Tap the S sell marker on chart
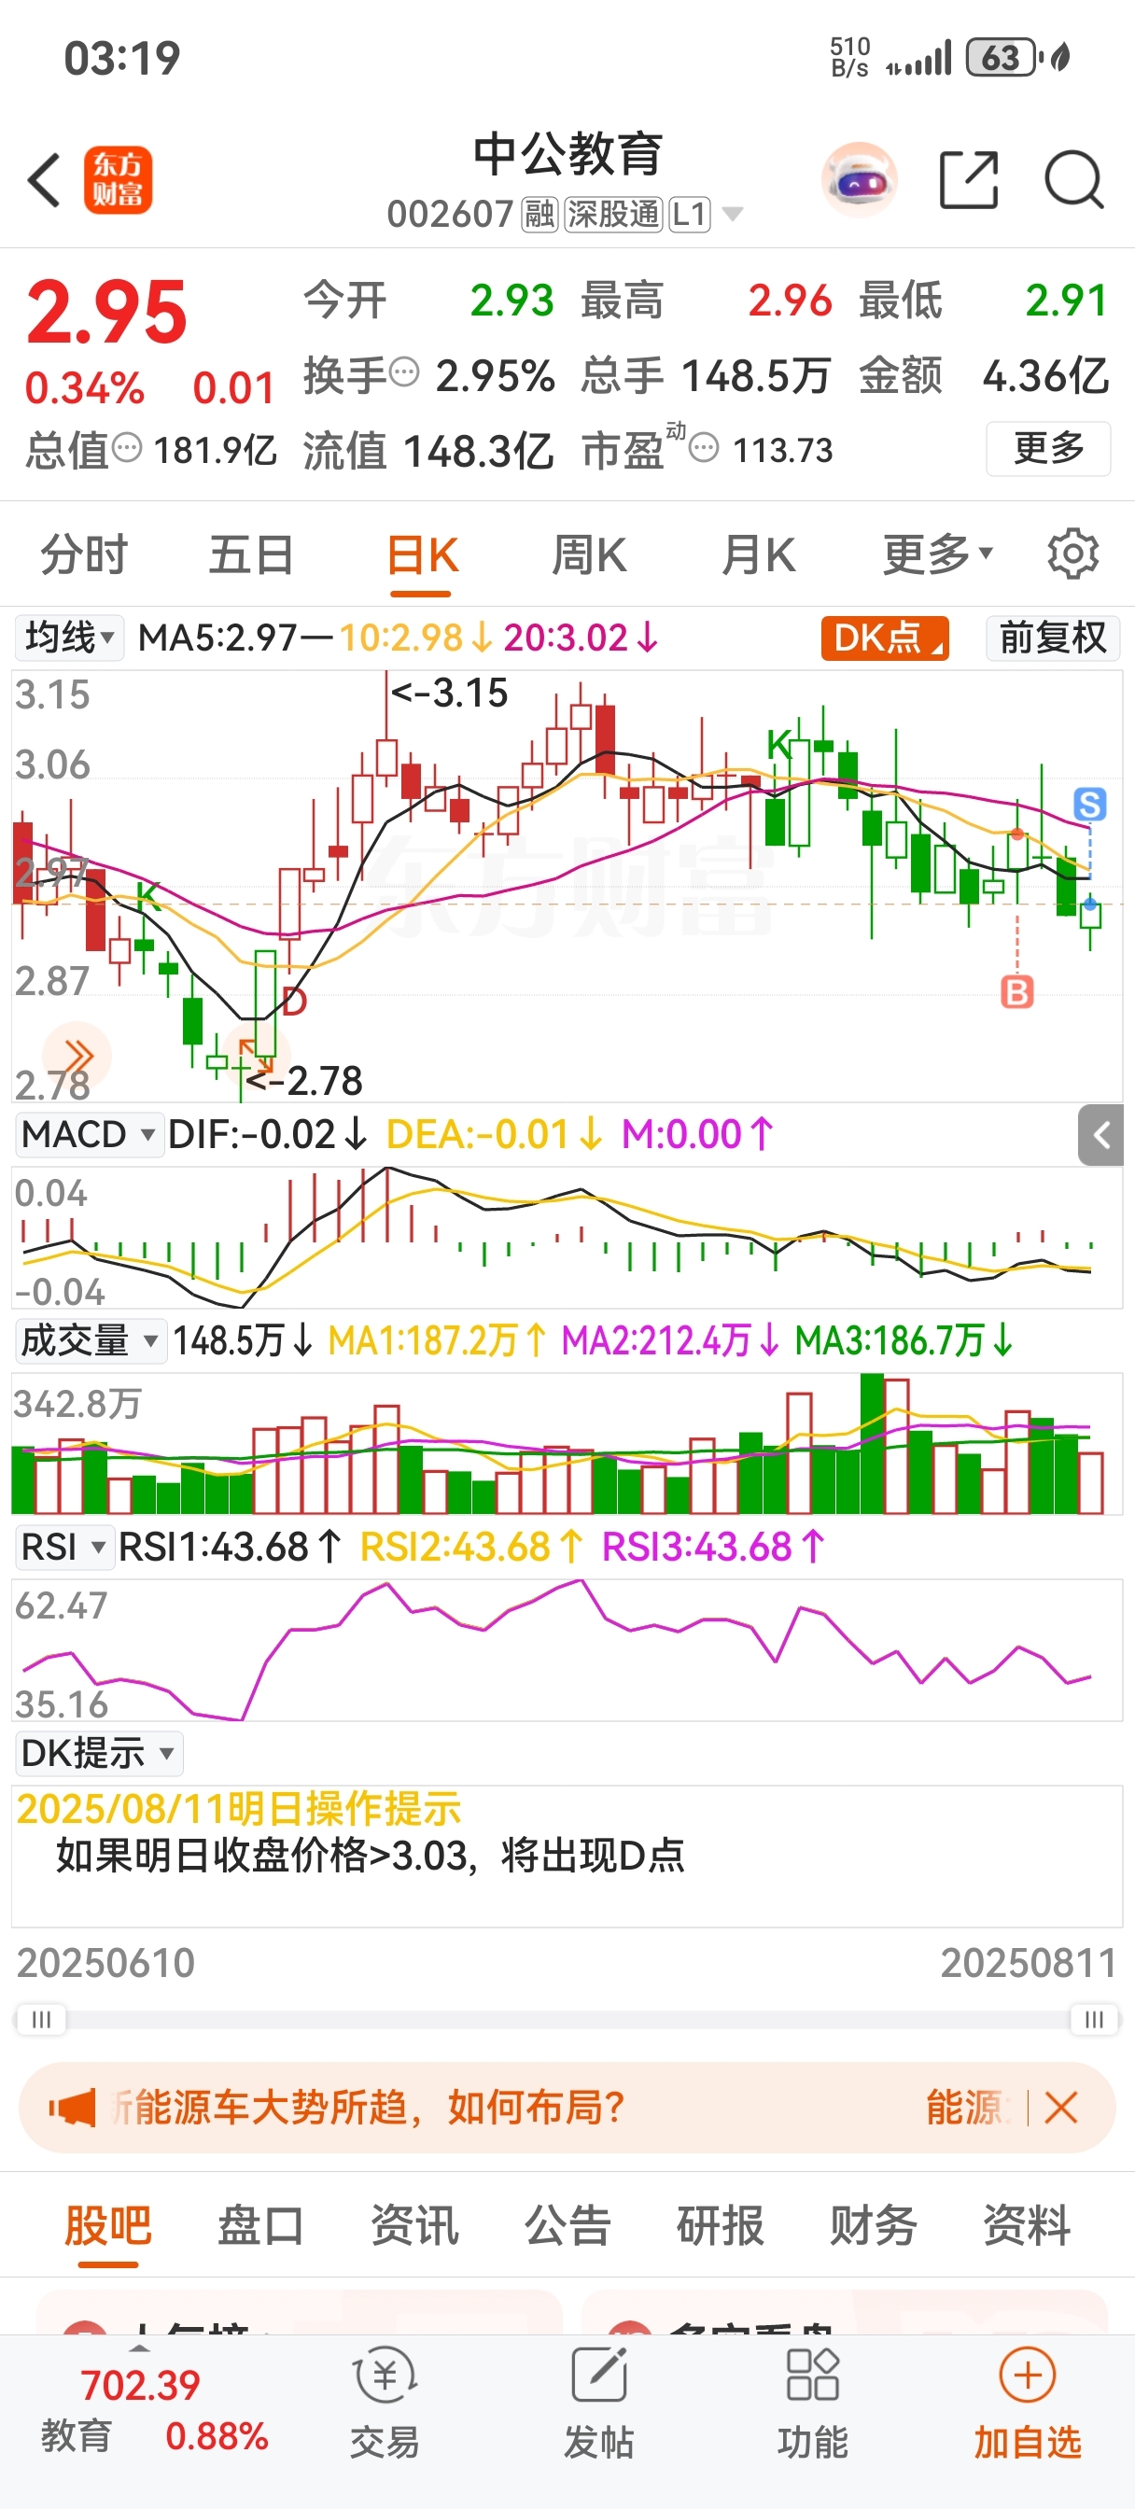This screenshot has width=1135, height=2509. 1089,805
